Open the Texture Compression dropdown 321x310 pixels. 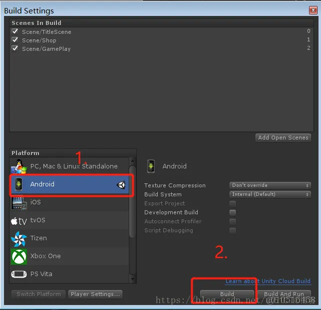[270, 185]
